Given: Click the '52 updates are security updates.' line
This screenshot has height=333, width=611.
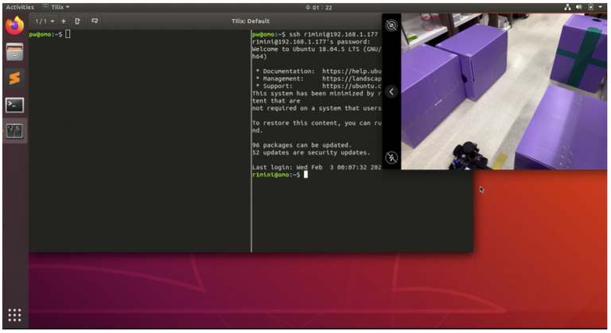Looking at the screenshot, I should click(x=311, y=153).
